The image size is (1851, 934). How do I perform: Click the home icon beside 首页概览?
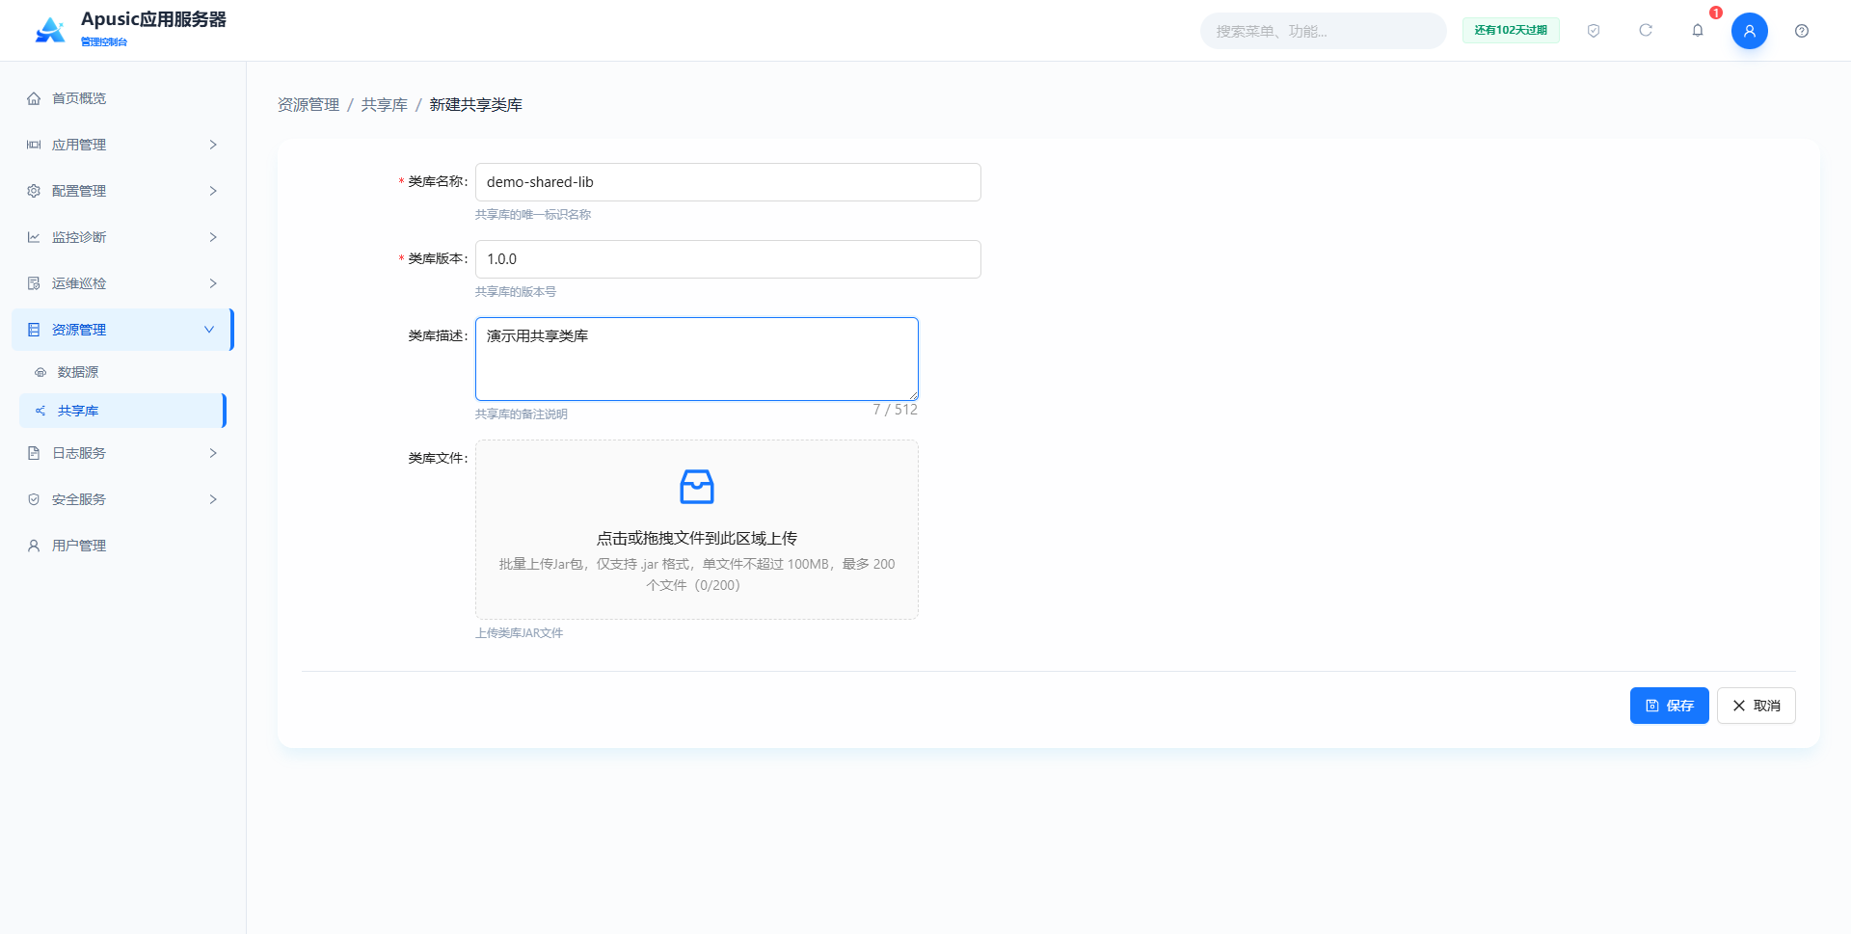point(34,98)
